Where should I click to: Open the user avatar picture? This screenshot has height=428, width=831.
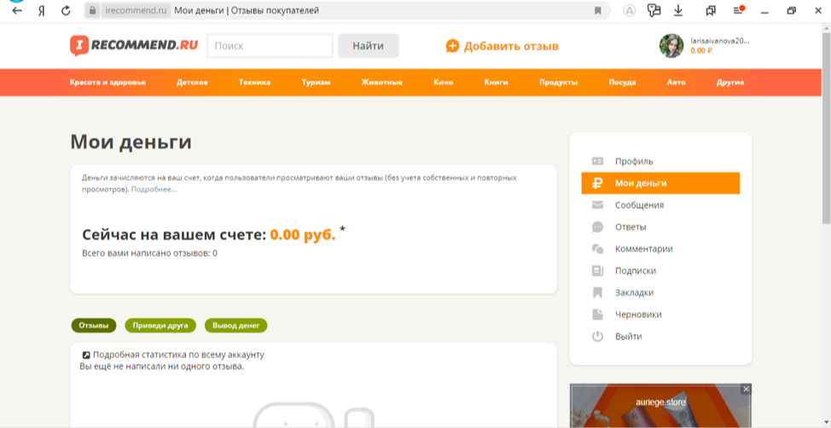pos(671,46)
